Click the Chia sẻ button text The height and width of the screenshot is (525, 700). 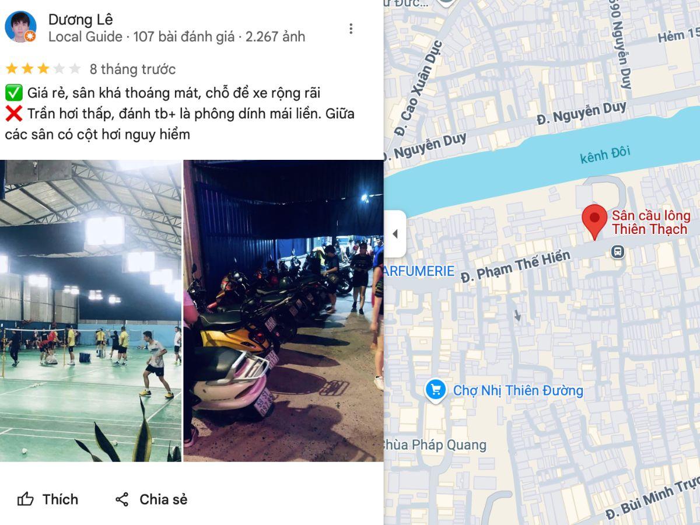coord(163,499)
